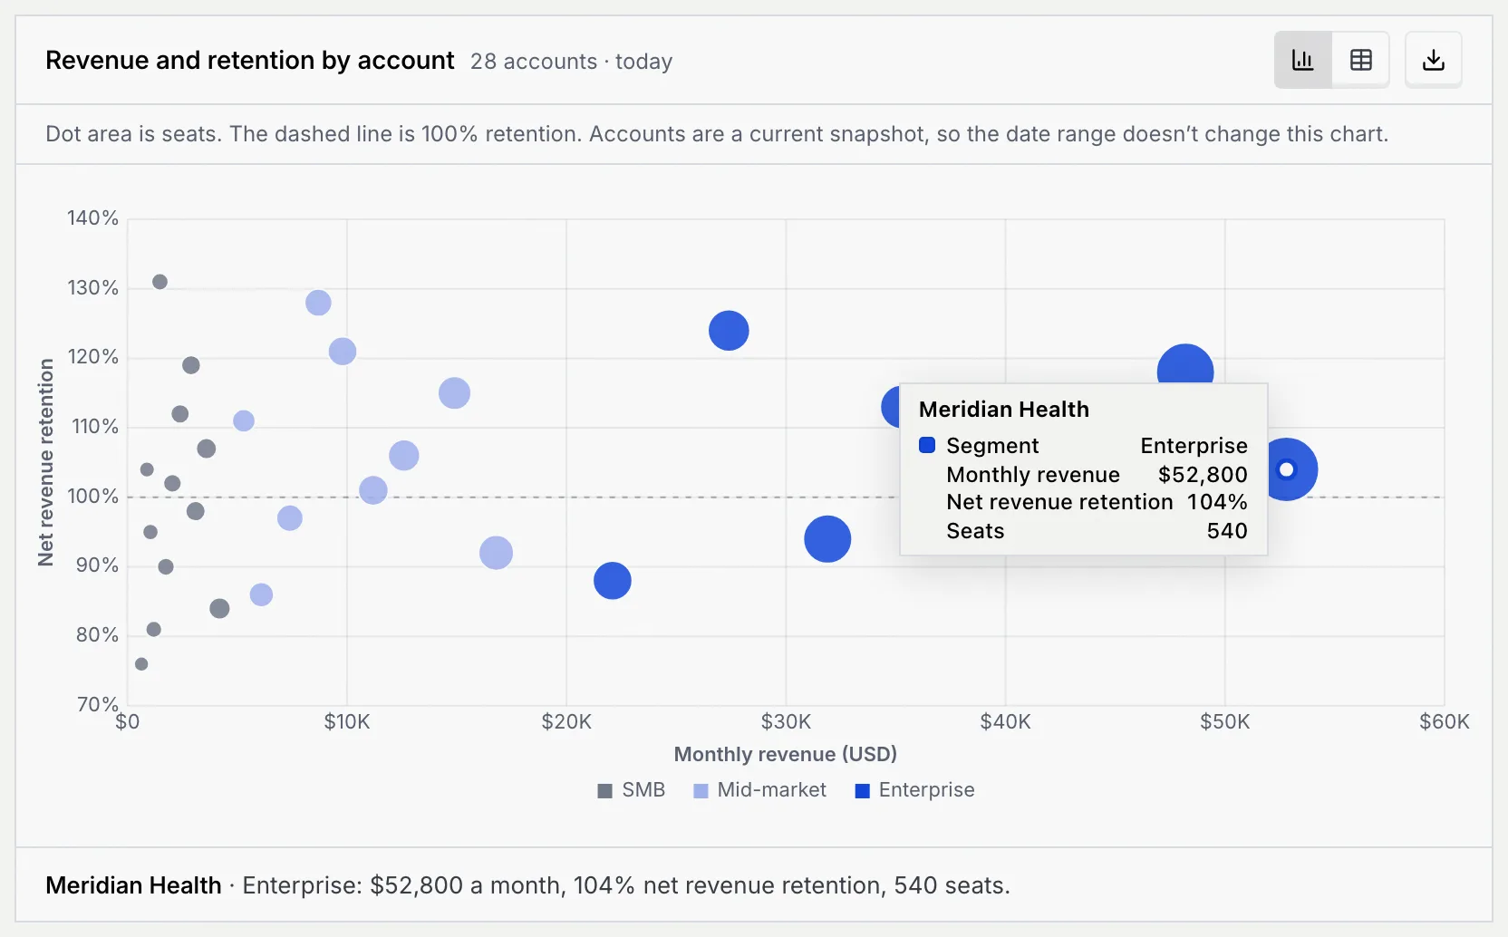1508x937 pixels.
Task: Click Mid-market dot near $6K and 86%
Action: [x=261, y=594]
